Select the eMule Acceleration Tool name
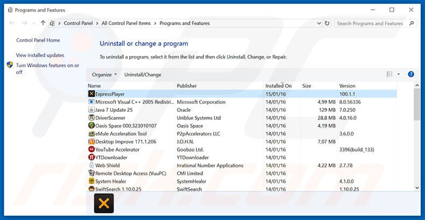This screenshot has height=220, width=425. click(121, 133)
